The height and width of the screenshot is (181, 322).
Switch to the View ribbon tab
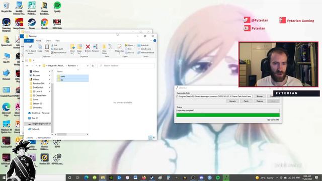pos(57,41)
